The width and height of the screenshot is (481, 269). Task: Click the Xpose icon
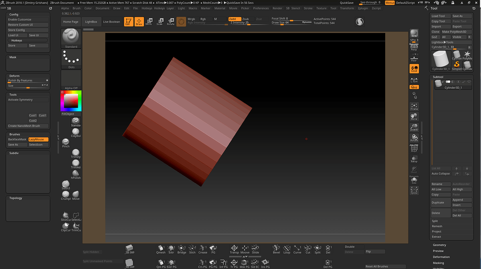coord(414,191)
